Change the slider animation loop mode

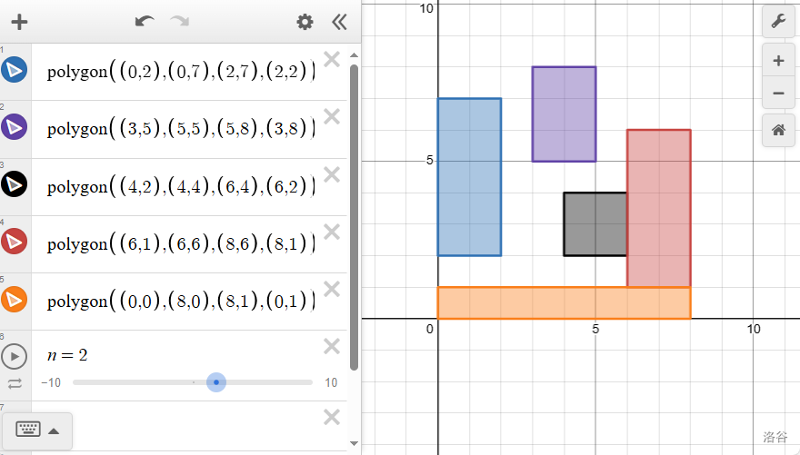click(x=15, y=384)
